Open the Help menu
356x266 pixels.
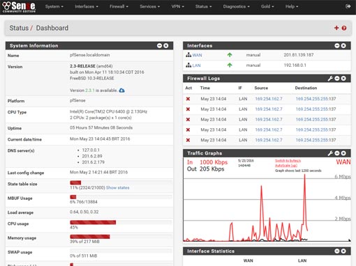click(x=292, y=7)
